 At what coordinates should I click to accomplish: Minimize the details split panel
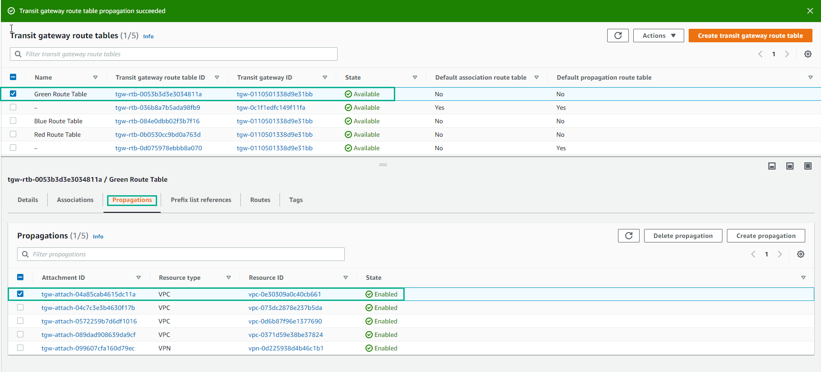(x=772, y=166)
